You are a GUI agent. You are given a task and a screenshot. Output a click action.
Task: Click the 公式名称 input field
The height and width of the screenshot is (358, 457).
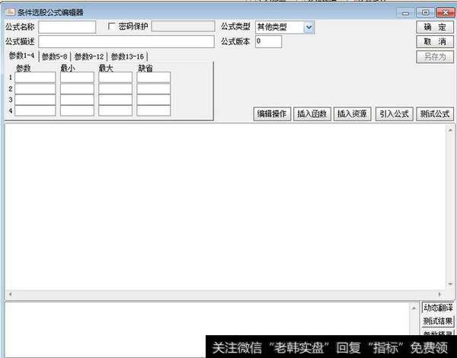(67, 27)
